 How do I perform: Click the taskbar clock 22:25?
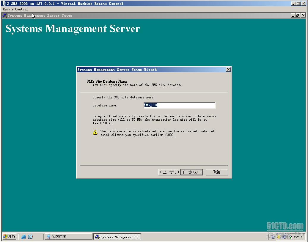point(298,237)
